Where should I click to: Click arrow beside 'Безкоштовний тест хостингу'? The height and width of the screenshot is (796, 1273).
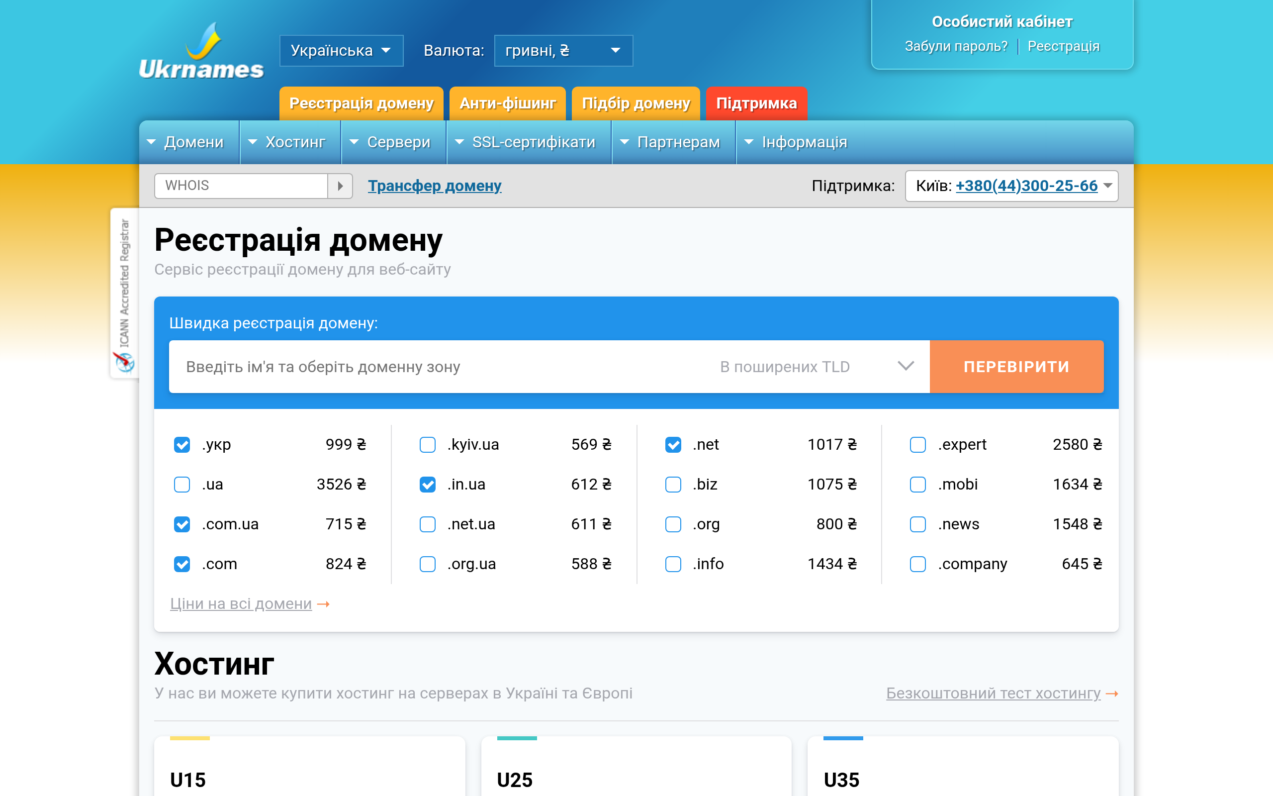[1111, 694]
